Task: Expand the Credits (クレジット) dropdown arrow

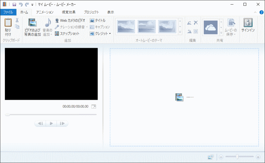Action: (110, 34)
